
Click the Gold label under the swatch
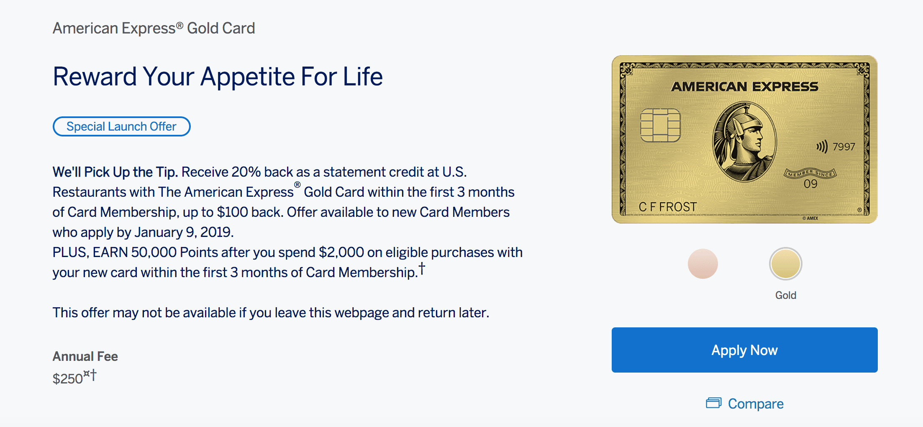(x=785, y=295)
